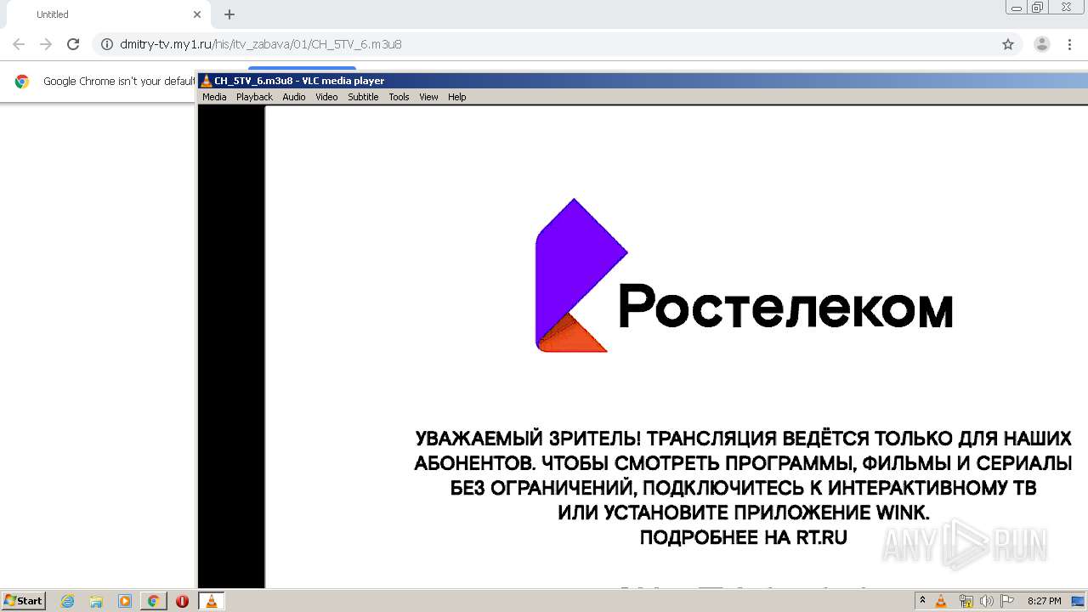Click the Chrome logo in default-browser infobar

click(x=22, y=82)
